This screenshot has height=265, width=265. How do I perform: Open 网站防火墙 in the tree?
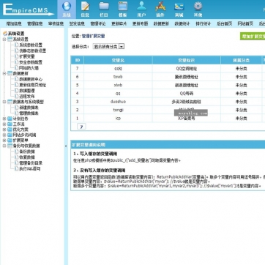coord(29,68)
